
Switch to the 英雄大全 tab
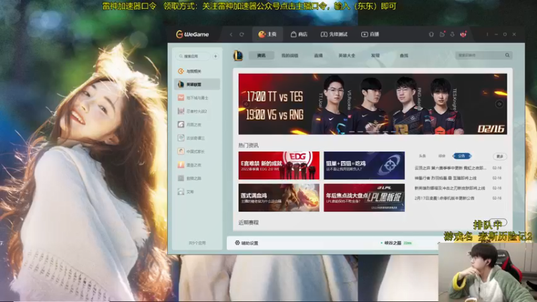coord(346,56)
